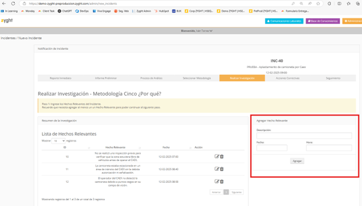Click the Base de Conocimientos button
The image size is (362, 206).
pyautogui.click(x=323, y=21)
